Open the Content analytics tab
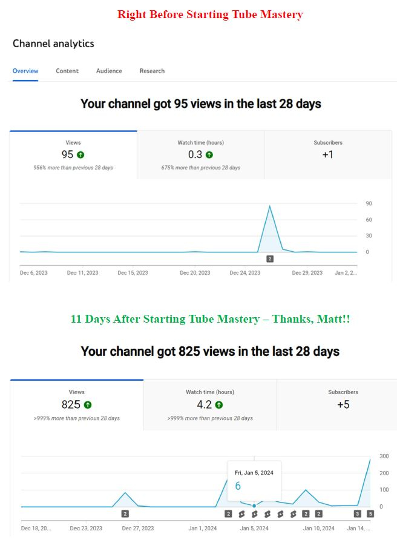The image size is (397, 540). pyautogui.click(x=67, y=71)
